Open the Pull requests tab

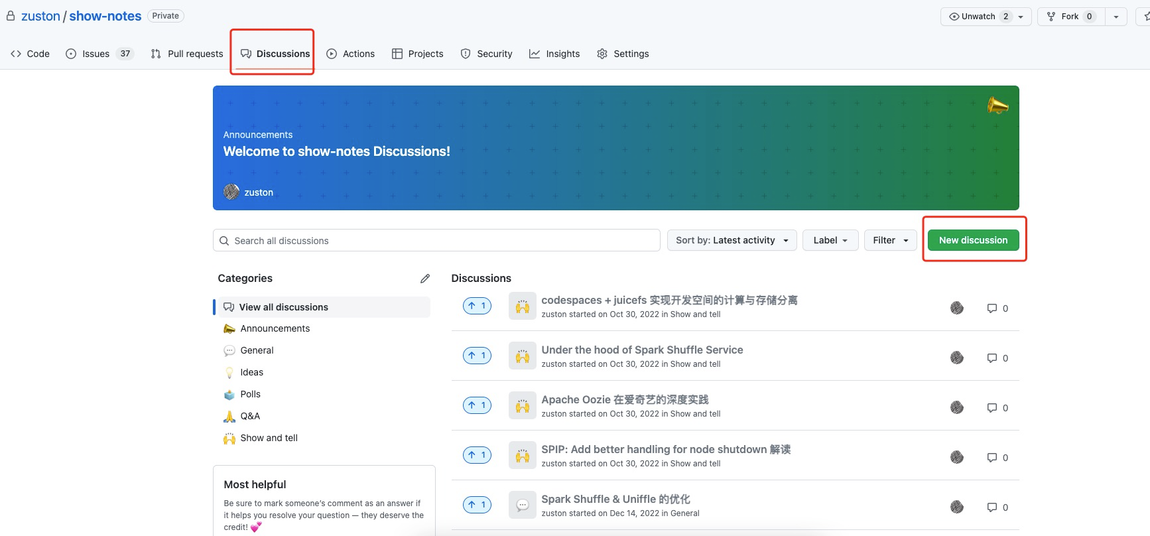(x=187, y=54)
